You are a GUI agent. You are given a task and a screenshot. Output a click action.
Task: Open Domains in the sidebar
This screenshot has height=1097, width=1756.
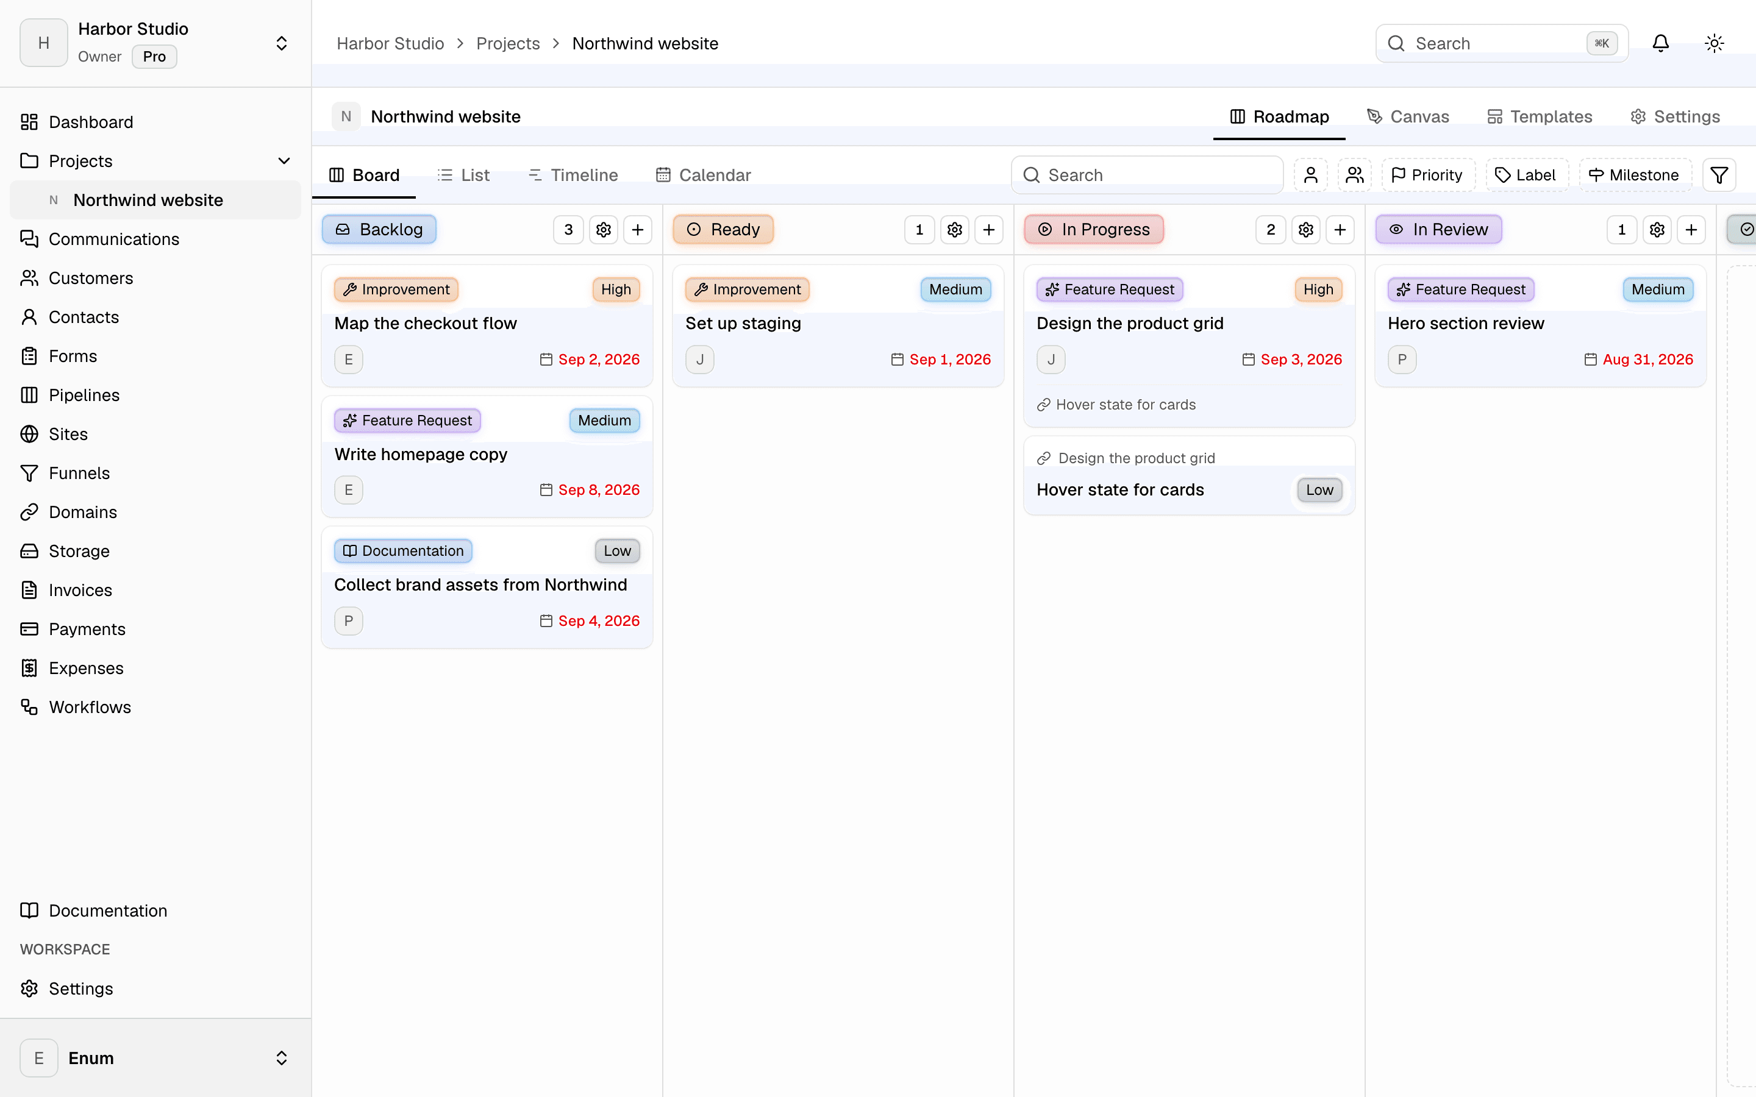(155, 512)
